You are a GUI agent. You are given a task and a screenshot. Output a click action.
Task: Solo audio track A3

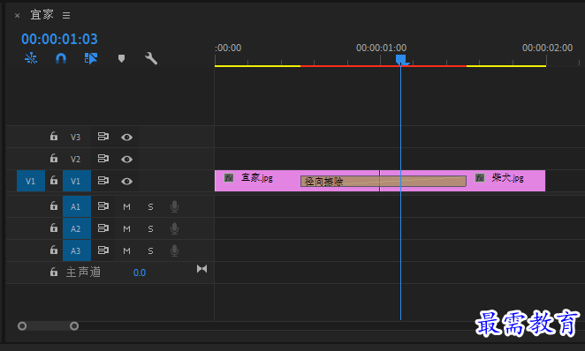tap(150, 250)
